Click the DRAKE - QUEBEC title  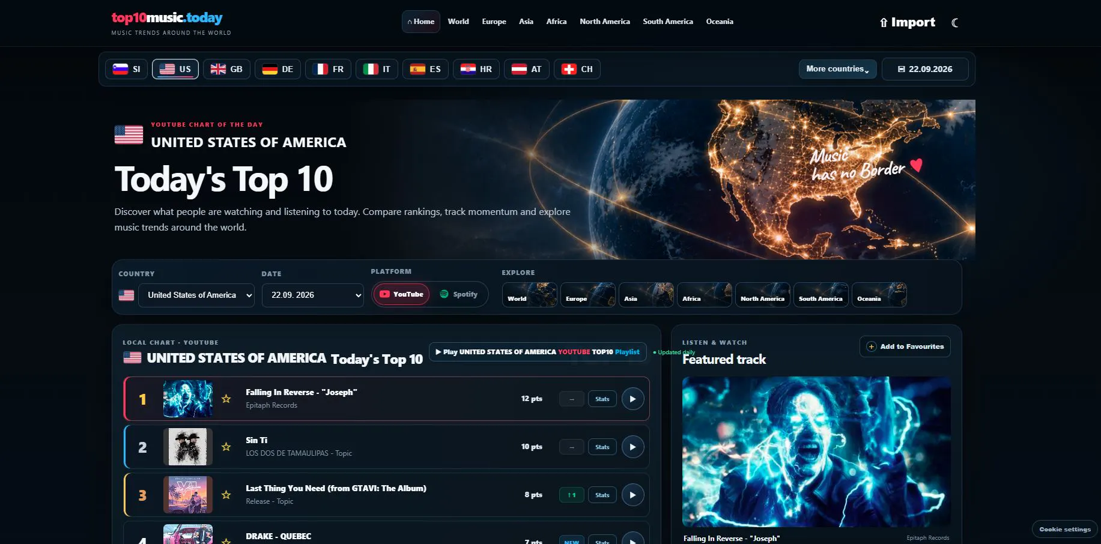coord(278,536)
